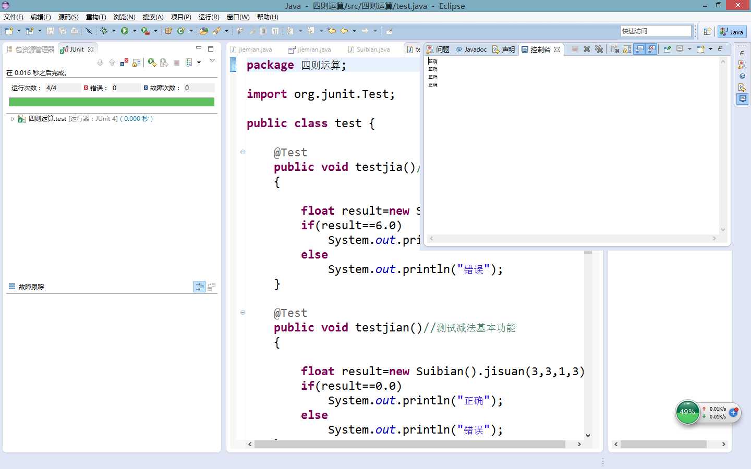
Task: Click the Debug bug icon in toolbar
Action: tap(104, 31)
